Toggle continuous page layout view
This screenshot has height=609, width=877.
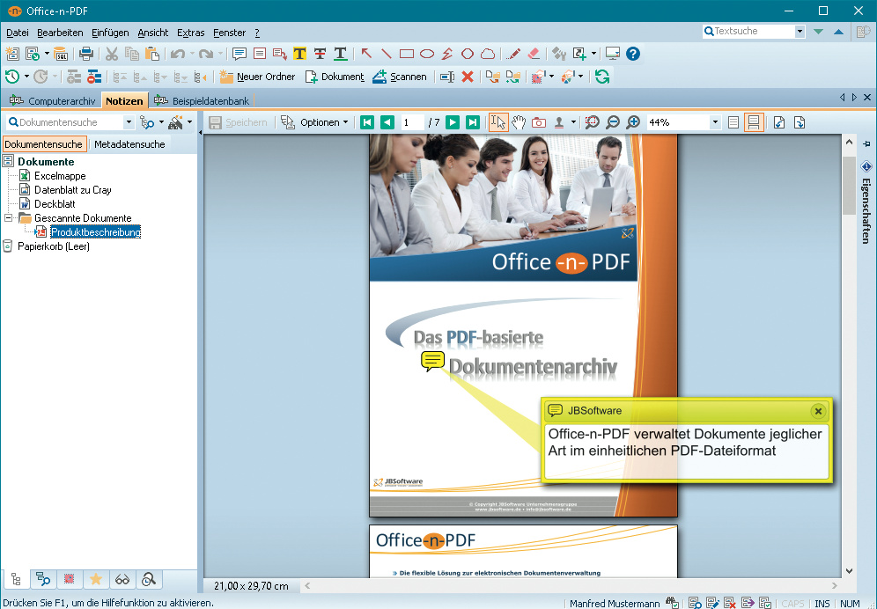coord(754,122)
